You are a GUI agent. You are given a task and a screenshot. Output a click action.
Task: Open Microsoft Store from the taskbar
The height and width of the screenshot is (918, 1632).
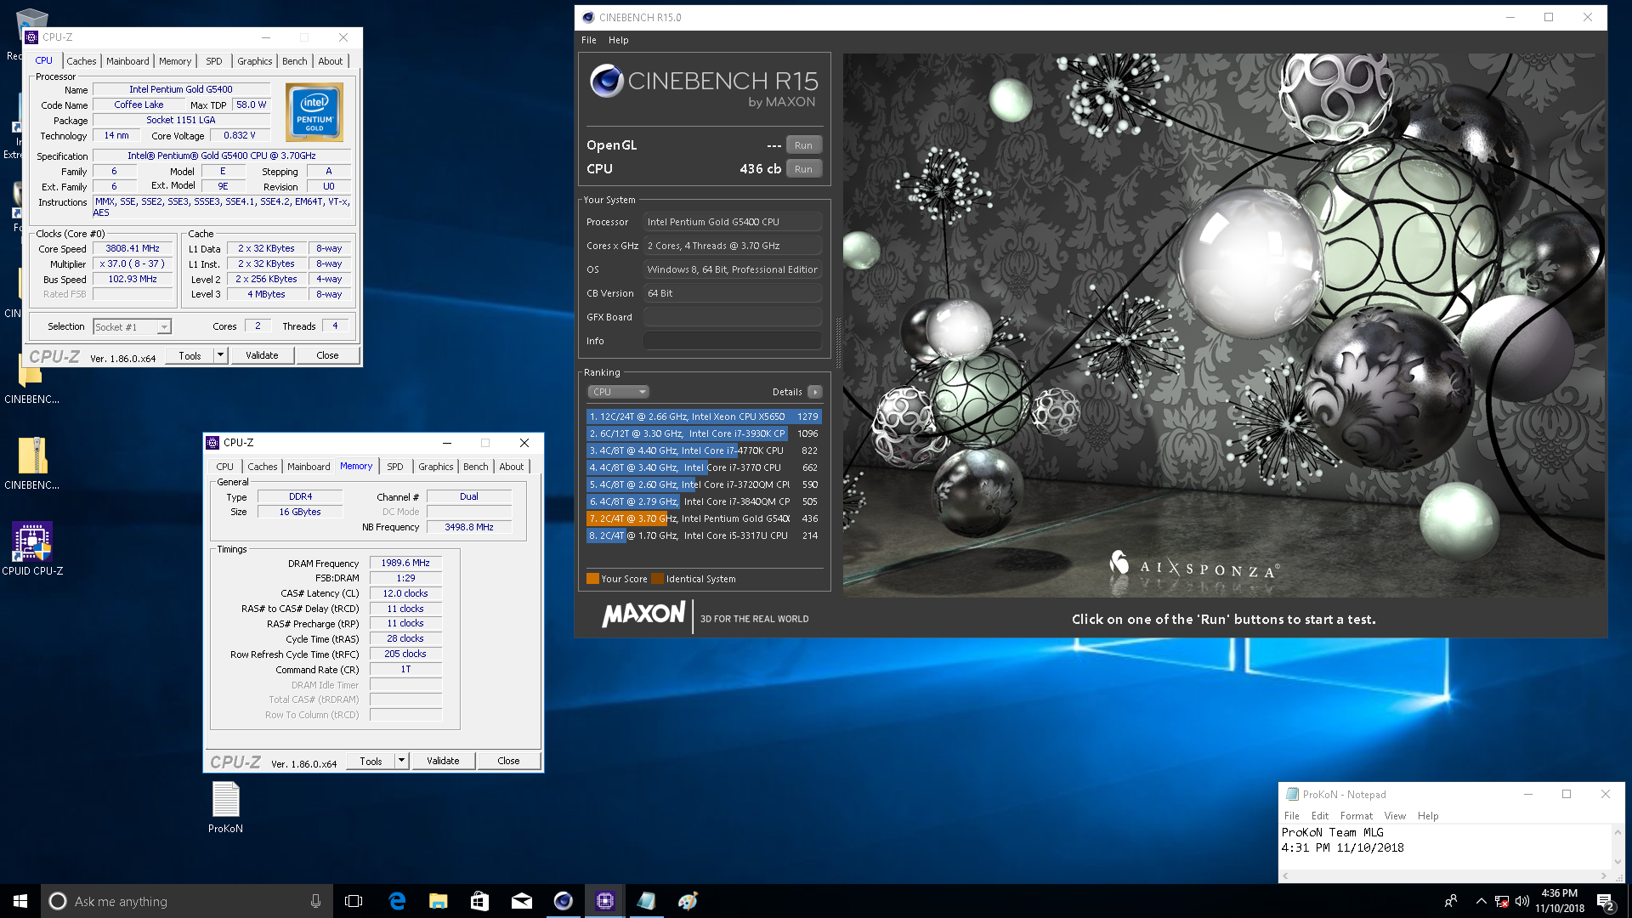(479, 901)
